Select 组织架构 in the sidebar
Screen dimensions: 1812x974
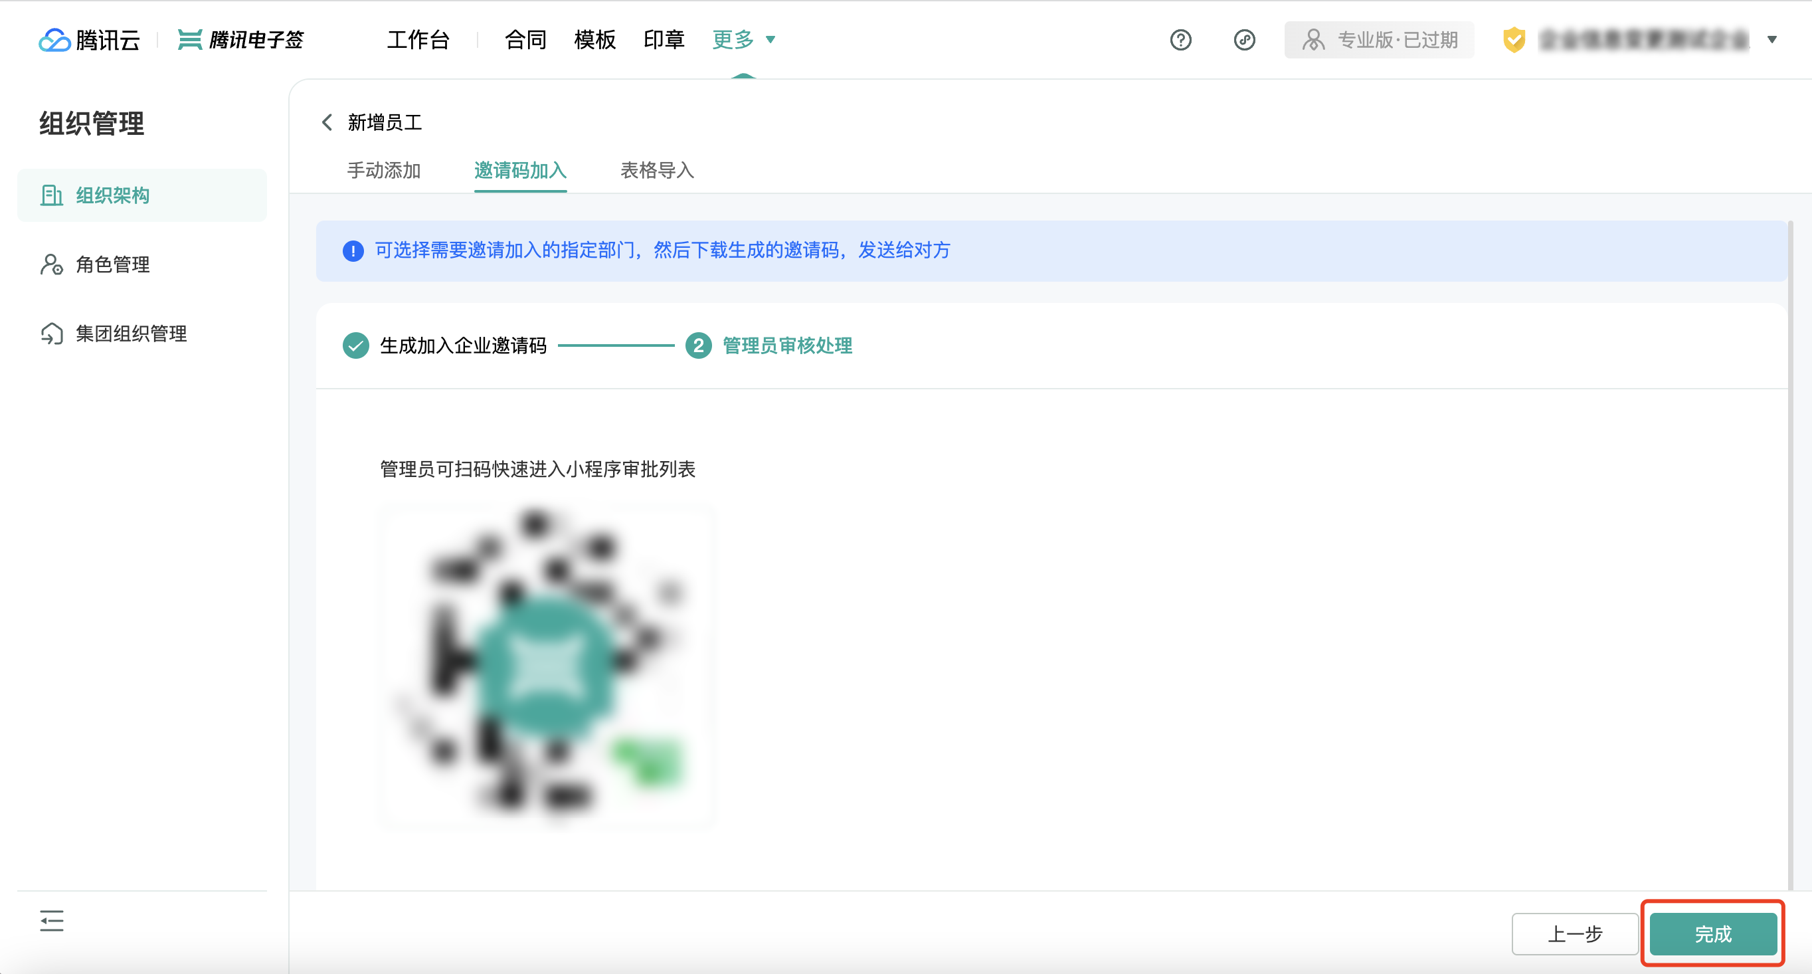pyautogui.click(x=141, y=195)
